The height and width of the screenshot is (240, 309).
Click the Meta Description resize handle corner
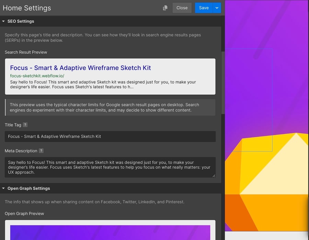[214, 176]
